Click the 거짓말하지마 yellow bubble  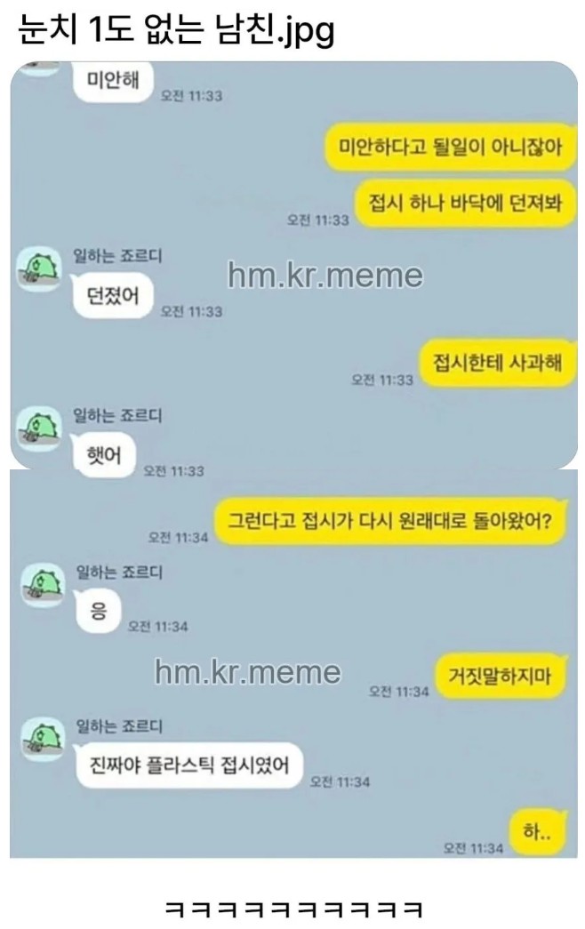click(x=500, y=676)
